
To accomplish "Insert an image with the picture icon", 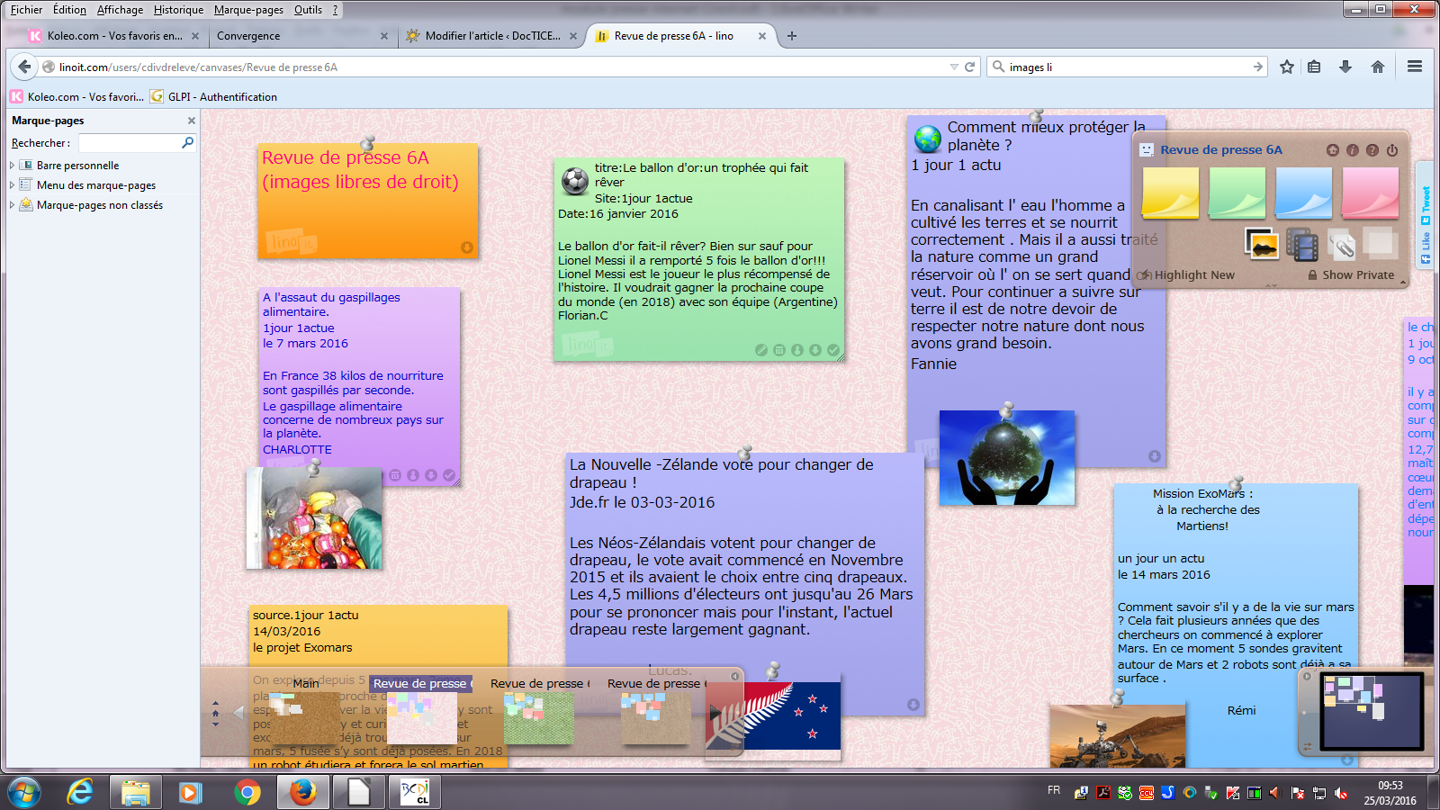I will [1262, 243].
